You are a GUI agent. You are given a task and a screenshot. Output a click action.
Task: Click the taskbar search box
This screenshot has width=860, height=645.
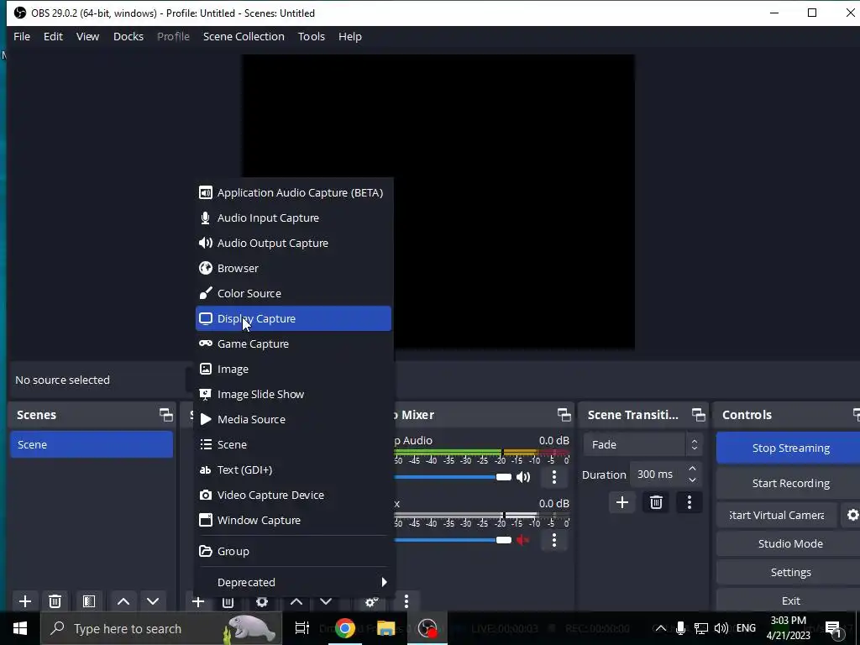[x=161, y=628]
